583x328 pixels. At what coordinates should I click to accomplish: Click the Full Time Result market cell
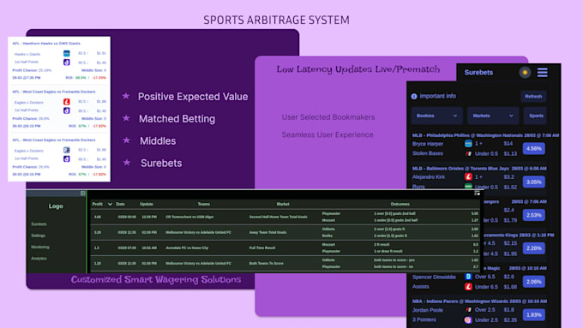(x=262, y=247)
